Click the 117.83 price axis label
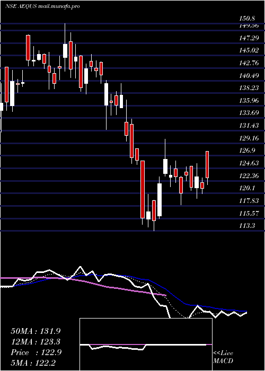This screenshot has height=371, width=265. [x=249, y=201]
